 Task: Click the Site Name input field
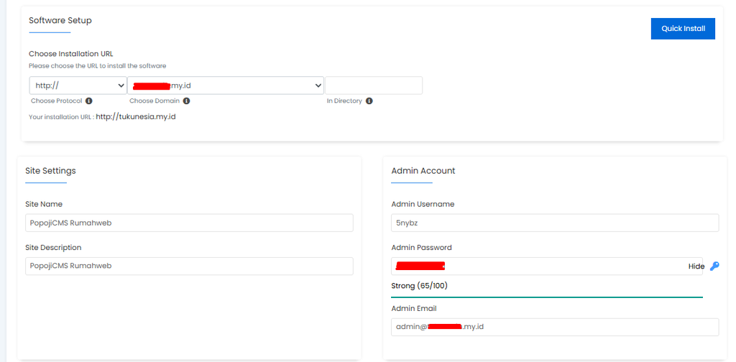click(189, 223)
